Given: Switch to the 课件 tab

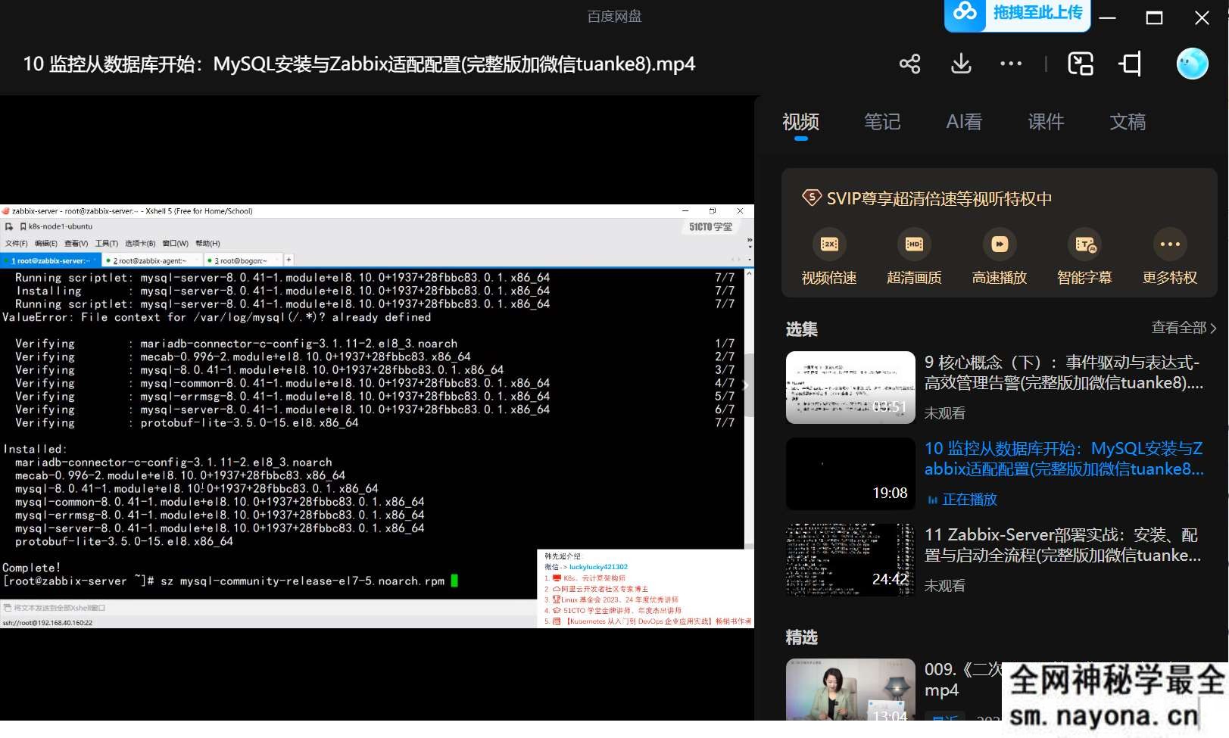Looking at the screenshot, I should pos(1046,122).
